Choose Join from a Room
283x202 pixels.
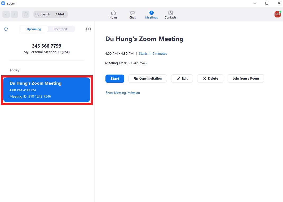click(x=246, y=79)
